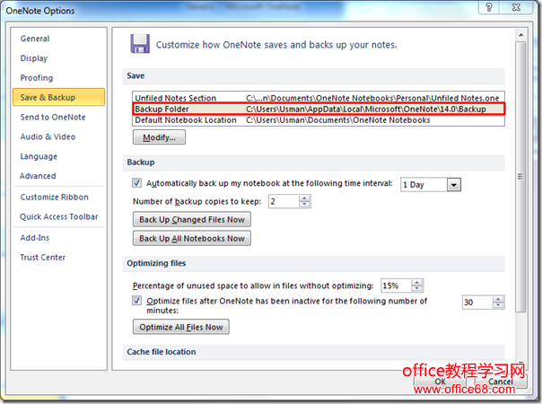Open the backup time interval dropdown
The height and width of the screenshot is (404, 542).
(x=454, y=185)
